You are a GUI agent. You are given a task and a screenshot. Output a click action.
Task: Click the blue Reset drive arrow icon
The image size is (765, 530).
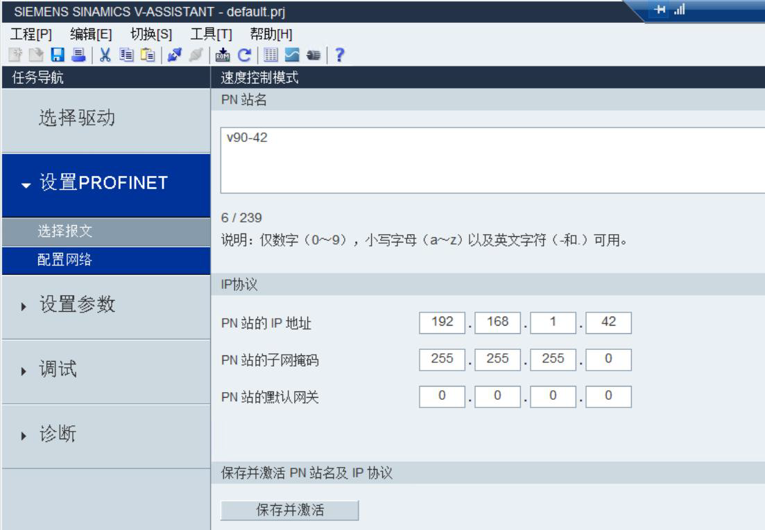pyautogui.click(x=244, y=55)
